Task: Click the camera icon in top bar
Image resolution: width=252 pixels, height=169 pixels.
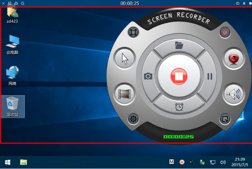Action: point(238,3)
